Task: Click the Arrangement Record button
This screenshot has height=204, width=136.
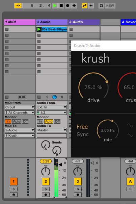Action: [x=67, y=6]
